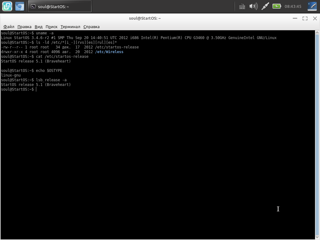Click the last 'StartOS release 5.1 (Braveheart)' line
Screen dimensions: 320x240
(36, 85)
